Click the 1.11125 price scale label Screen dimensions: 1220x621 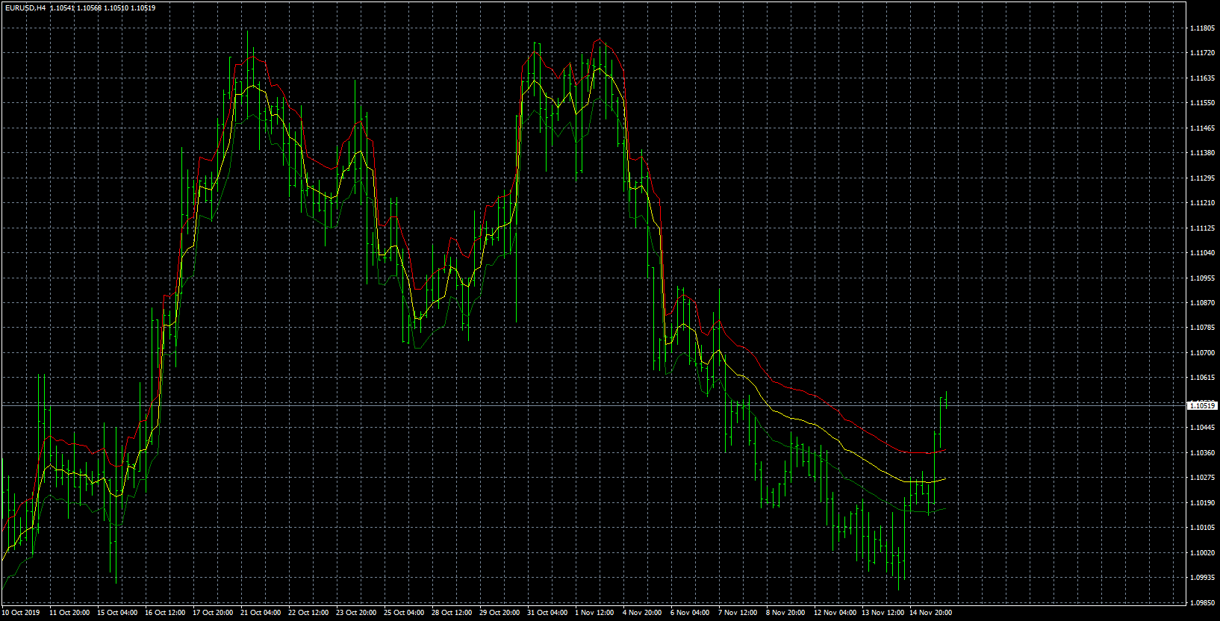(1201, 228)
